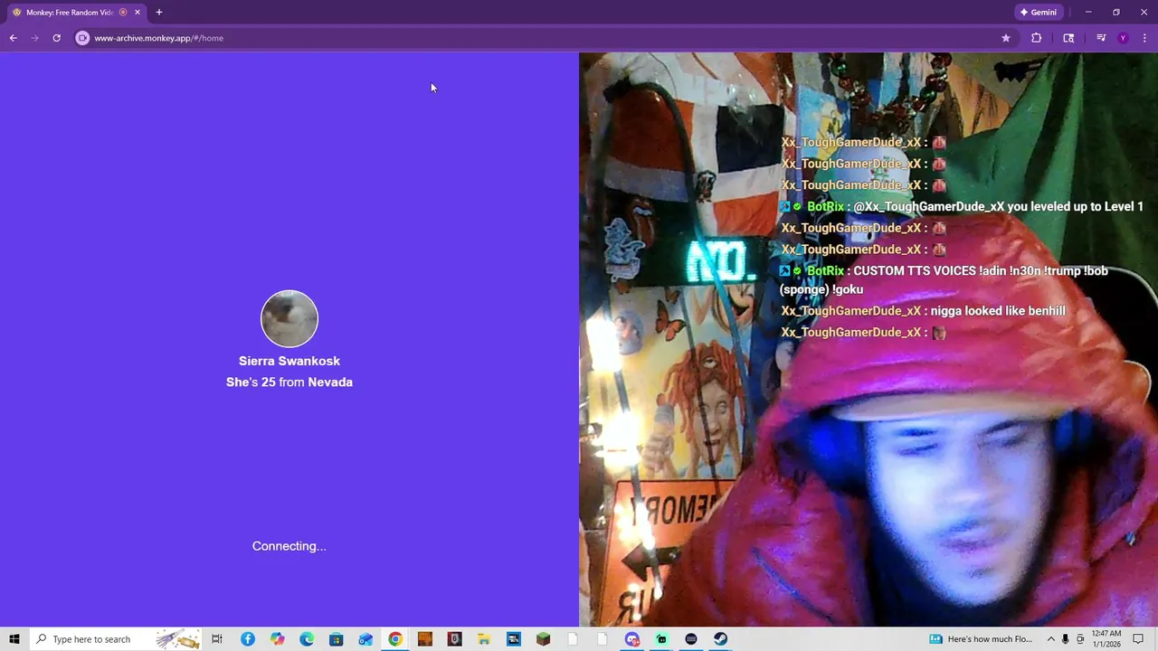Open Microsoft Edge from the taskbar

pyautogui.click(x=307, y=639)
